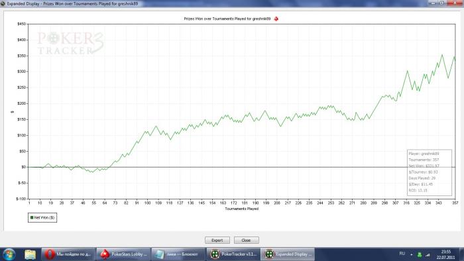Image resolution: width=464 pixels, height=261 pixels.
Task: Switch to the PokerTracker v3 taskbar window
Action: [233, 254]
